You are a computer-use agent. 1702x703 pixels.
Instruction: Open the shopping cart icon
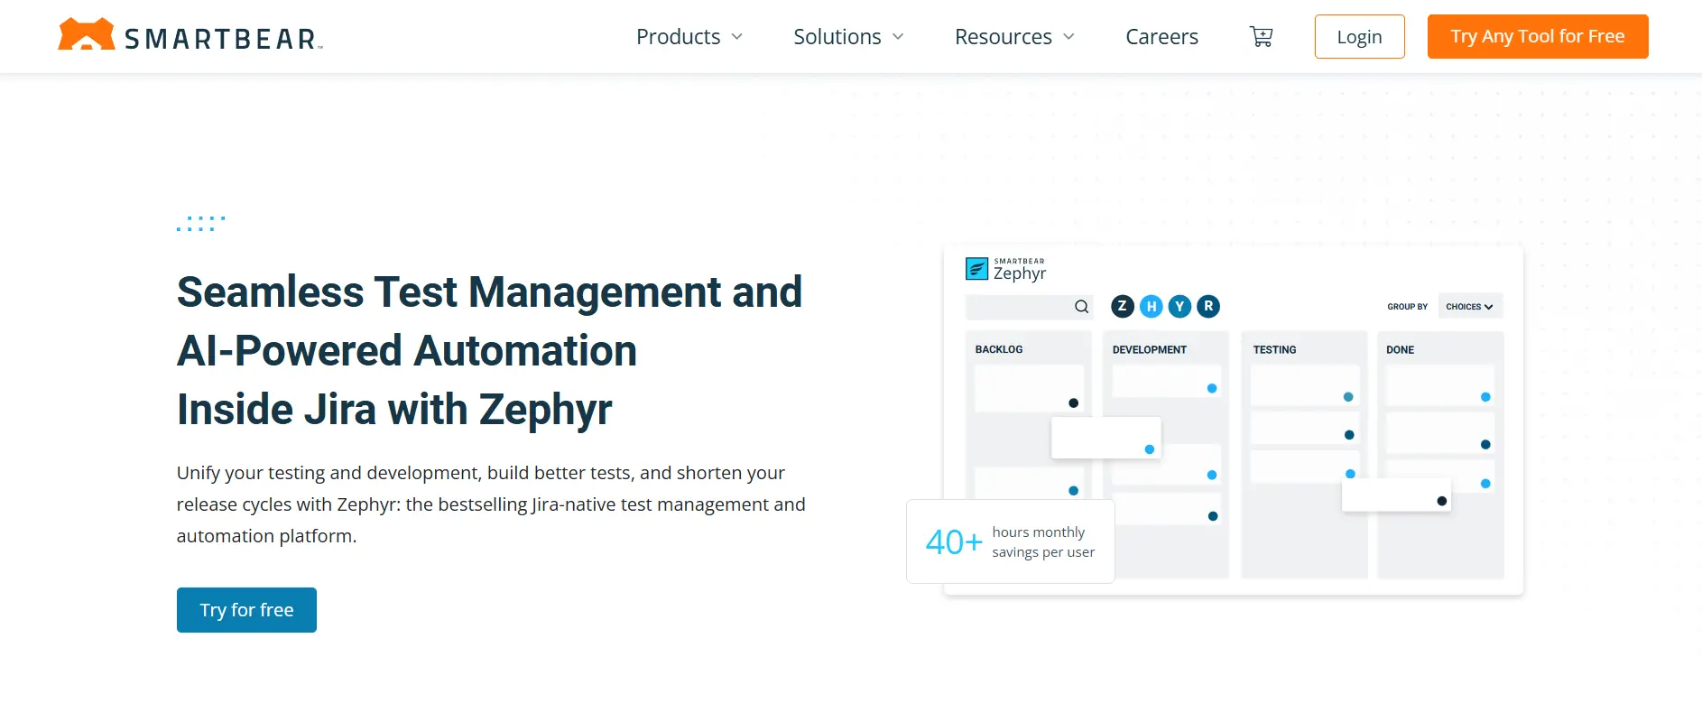point(1261,36)
